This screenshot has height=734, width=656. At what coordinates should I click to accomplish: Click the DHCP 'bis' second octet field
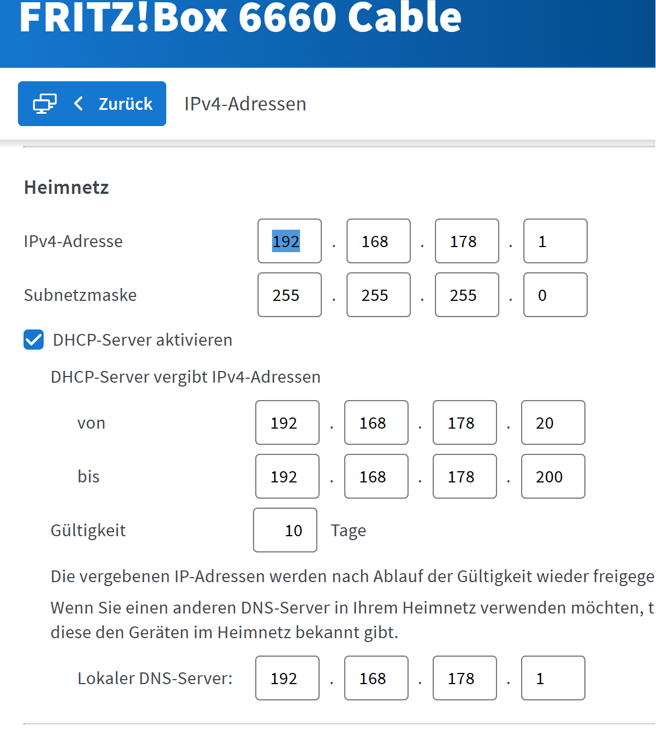click(x=376, y=477)
